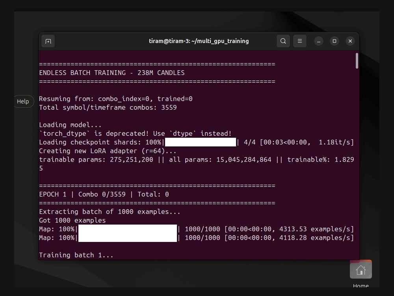Click the 4/4 shards timing text

click(x=299, y=142)
